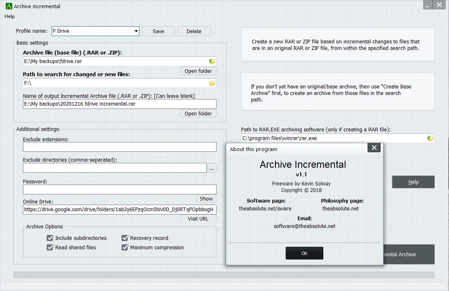Click the partially hidden Incremental Archive button
449x291 pixels.
pyautogui.click(x=409, y=254)
